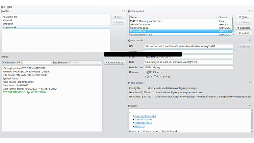This screenshot has height=143, width=254.
Task: Click Install in the Online quotes panel
Action: [x=243, y=33]
